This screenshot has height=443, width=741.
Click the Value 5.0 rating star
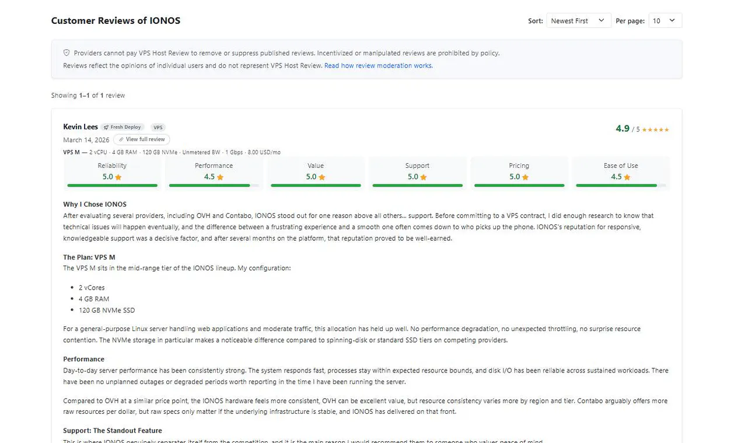coord(322,177)
